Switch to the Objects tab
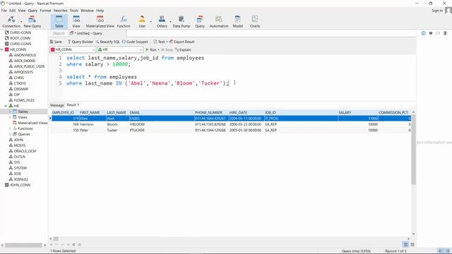Screen dimensions: 452x254 click(59, 33)
